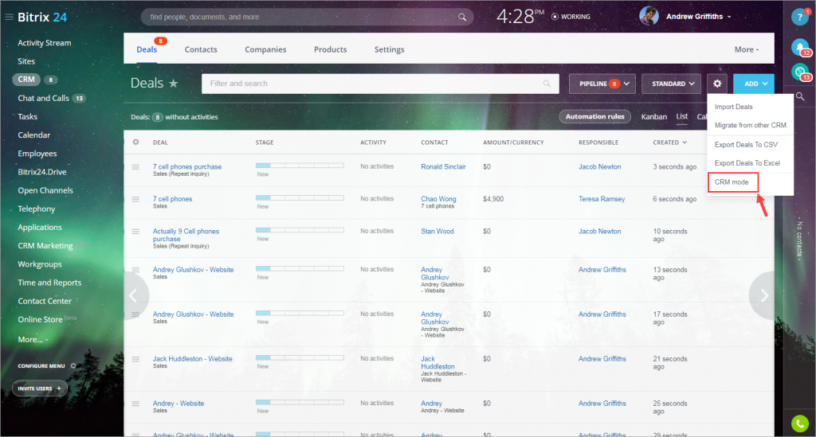
Task: Click magnifier icon in Filter and search field
Action: (x=547, y=84)
